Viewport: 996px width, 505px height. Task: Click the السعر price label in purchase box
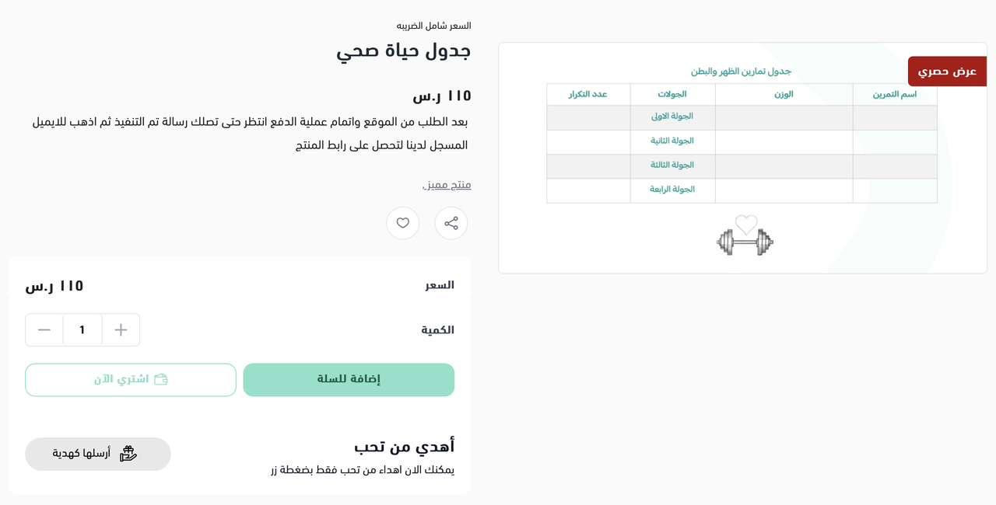[x=440, y=285]
